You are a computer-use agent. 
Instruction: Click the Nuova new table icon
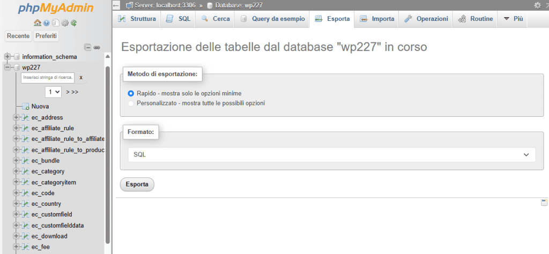click(26, 106)
